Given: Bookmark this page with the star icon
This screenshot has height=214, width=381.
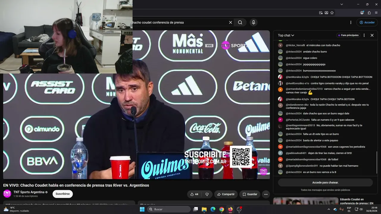Looking at the screenshot, I should click(x=332, y=13).
